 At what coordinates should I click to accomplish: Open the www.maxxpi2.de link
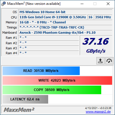coord(98,112)
